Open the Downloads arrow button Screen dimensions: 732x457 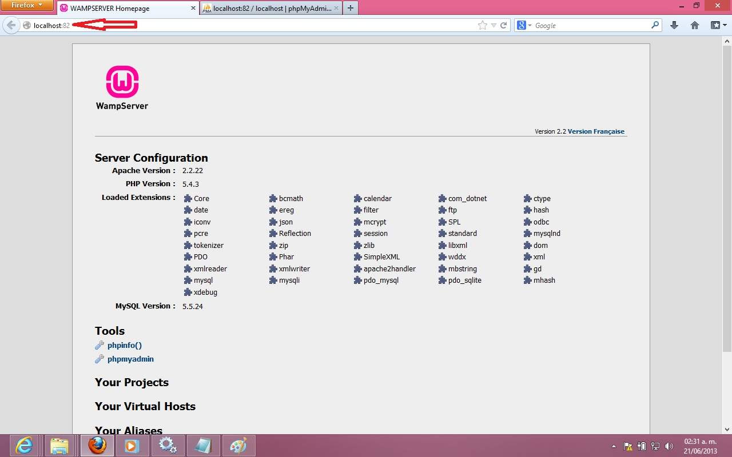tap(674, 25)
